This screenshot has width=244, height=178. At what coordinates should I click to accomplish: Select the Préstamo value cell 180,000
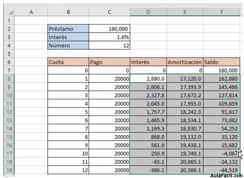109,29
